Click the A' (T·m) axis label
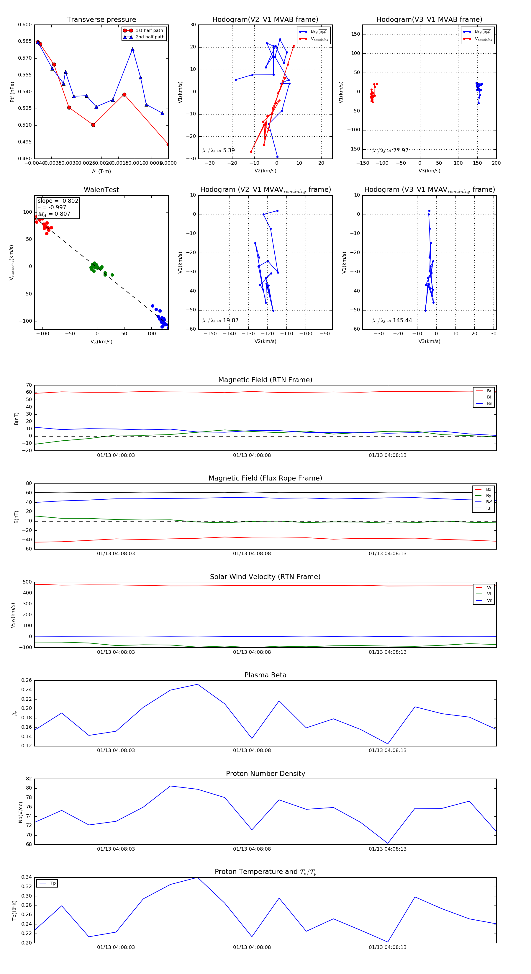Image resolution: width=531 pixels, height=974 pixels. pos(101,171)
